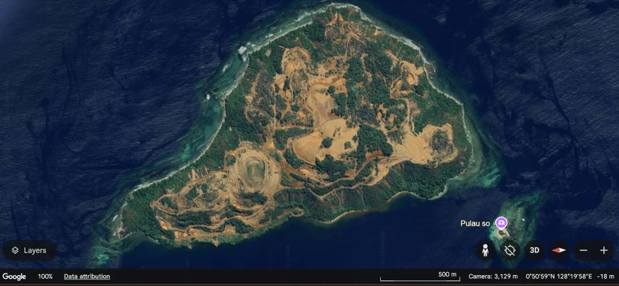Click the my location crosshair icon
This screenshot has width=619, height=286.
click(510, 250)
